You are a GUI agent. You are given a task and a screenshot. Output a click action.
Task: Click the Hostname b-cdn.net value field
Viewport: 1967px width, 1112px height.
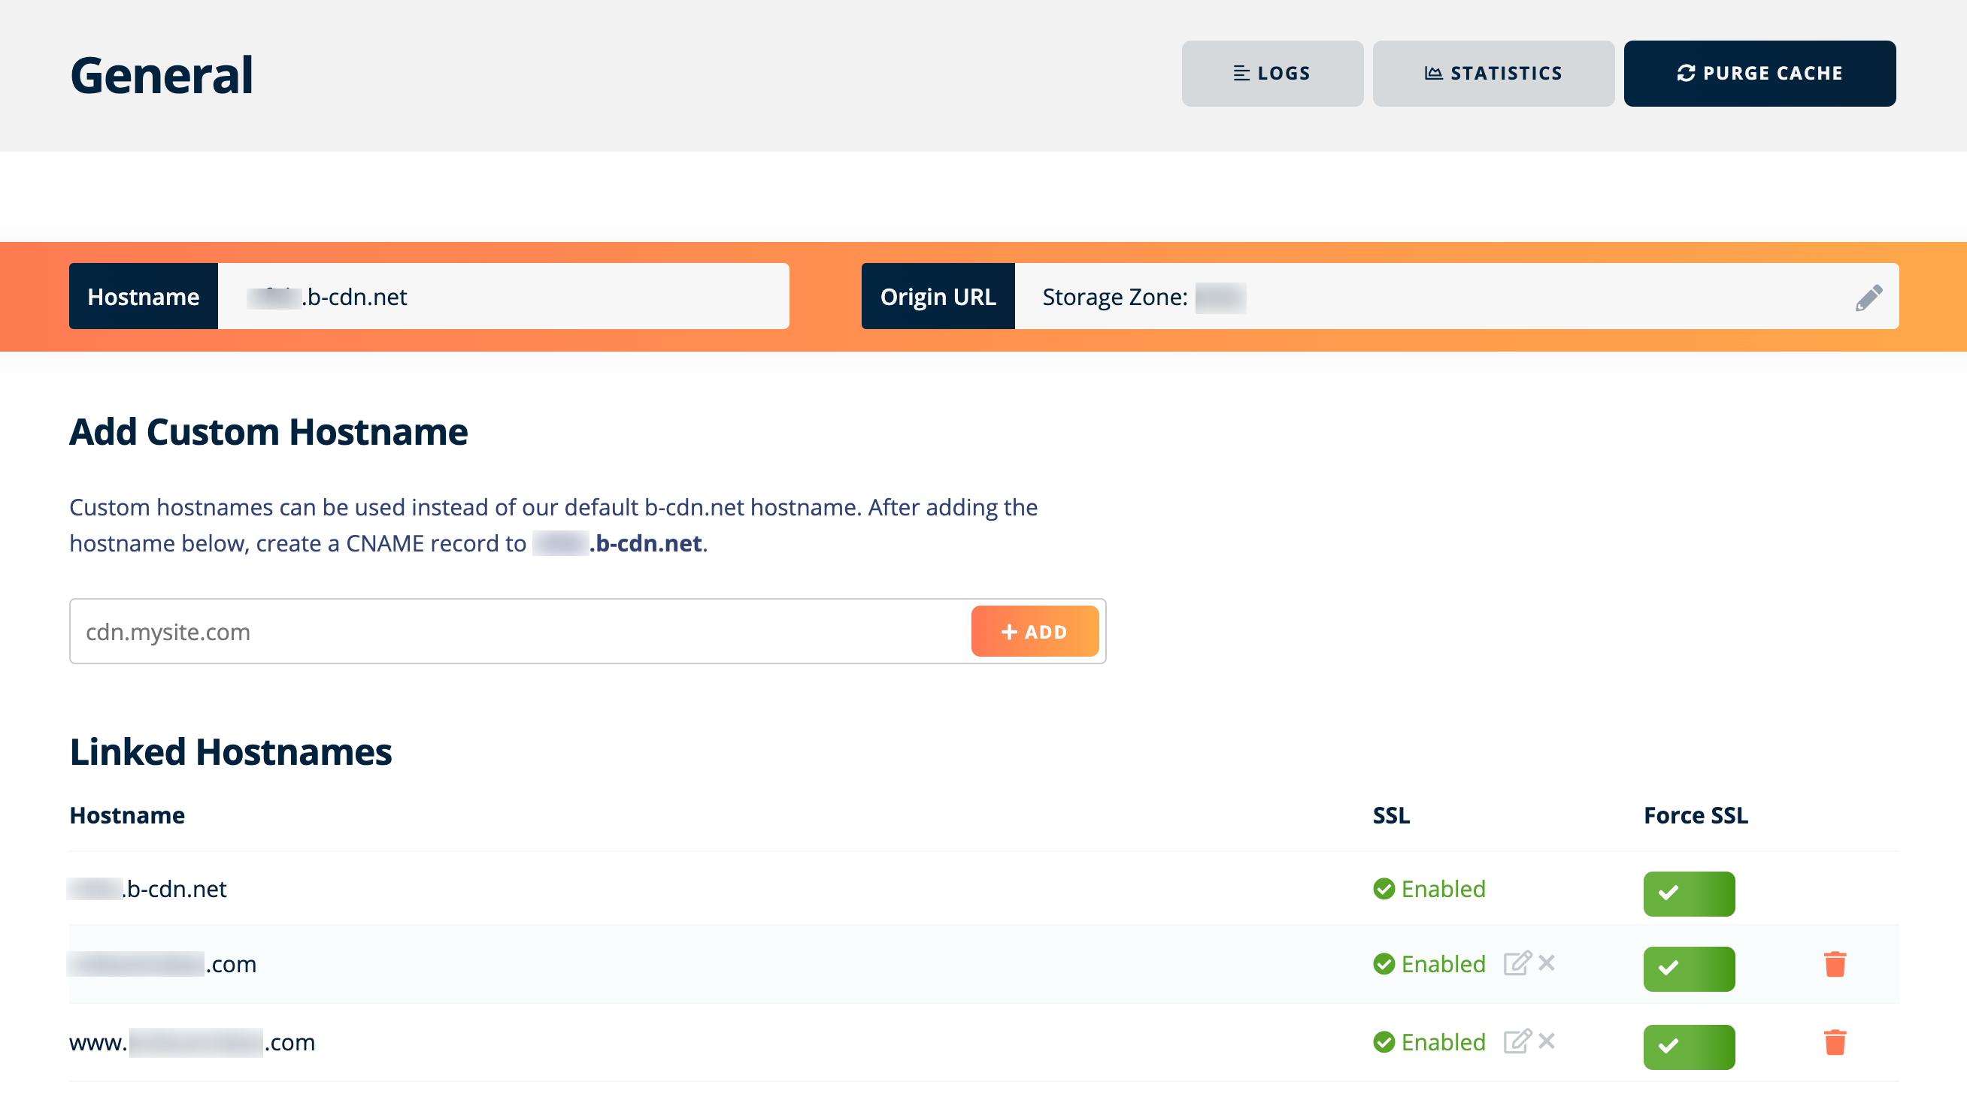tap(503, 296)
